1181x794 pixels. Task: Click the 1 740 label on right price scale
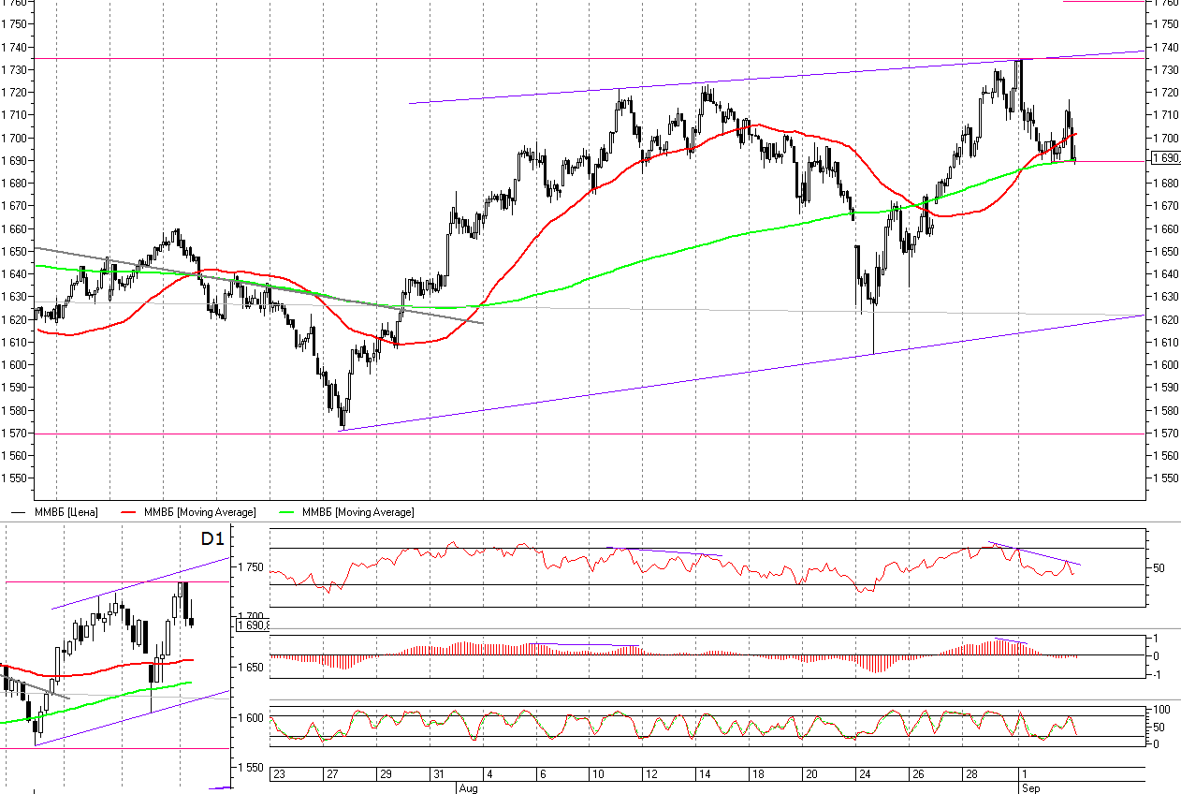click(1166, 47)
